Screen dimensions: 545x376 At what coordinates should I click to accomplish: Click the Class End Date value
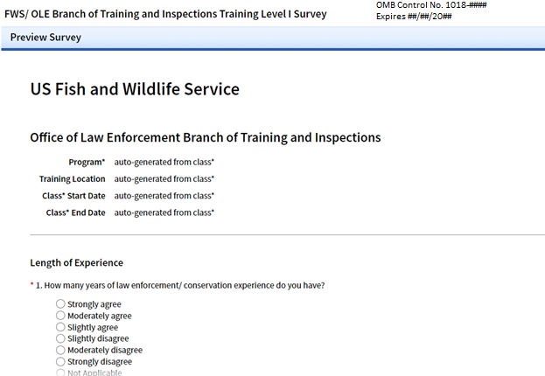point(164,212)
